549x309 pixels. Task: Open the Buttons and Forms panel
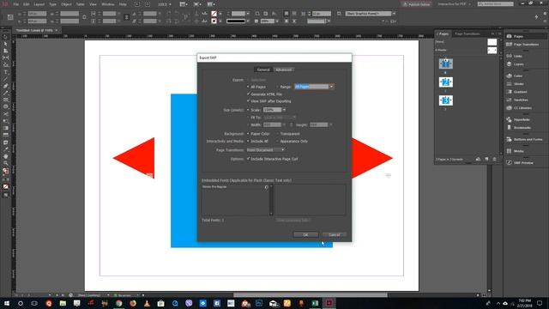tap(524, 139)
